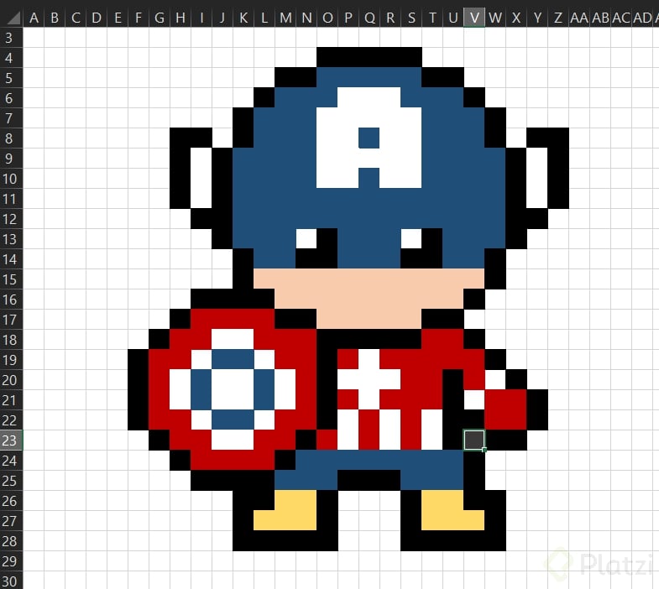
Task: Select column P header
Action: [x=349, y=18]
